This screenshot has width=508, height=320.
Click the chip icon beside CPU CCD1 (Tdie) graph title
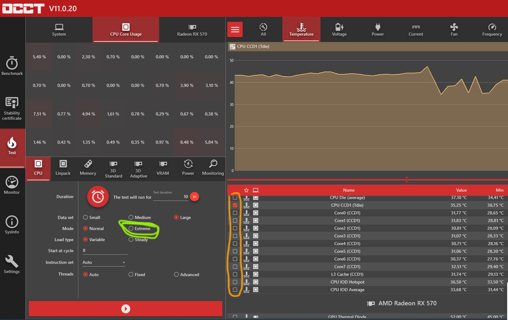pos(232,47)
